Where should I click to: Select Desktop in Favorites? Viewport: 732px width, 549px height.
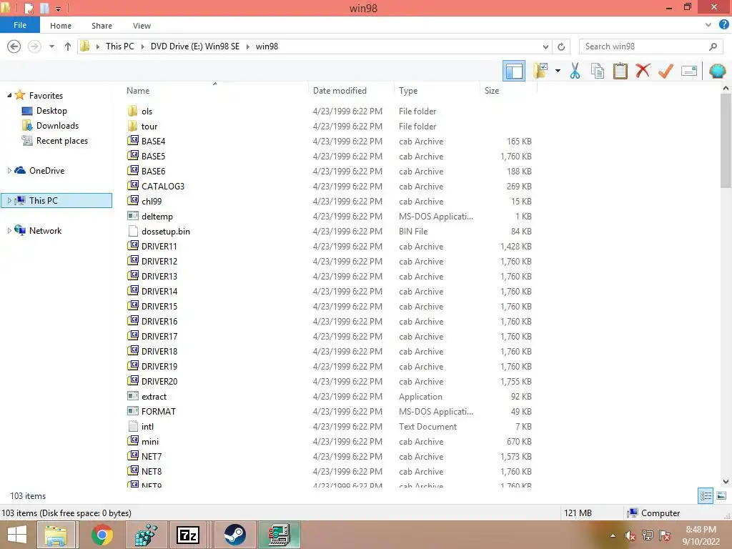(51, 111)
